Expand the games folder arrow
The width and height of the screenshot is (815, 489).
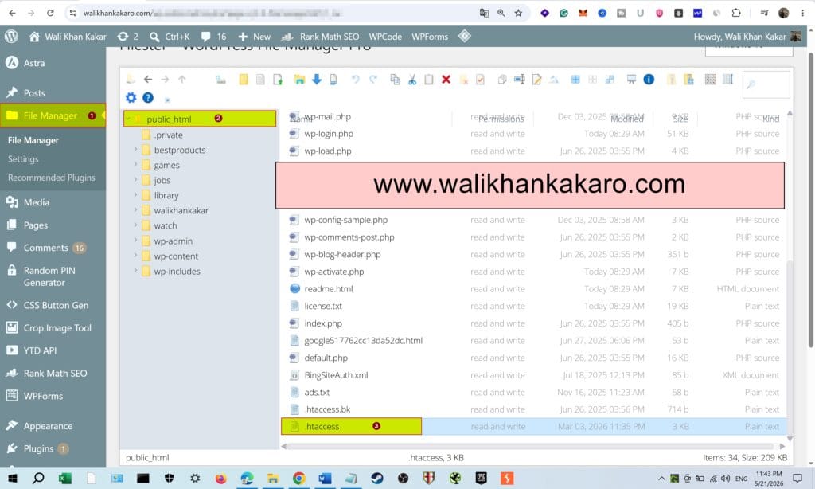135,164
